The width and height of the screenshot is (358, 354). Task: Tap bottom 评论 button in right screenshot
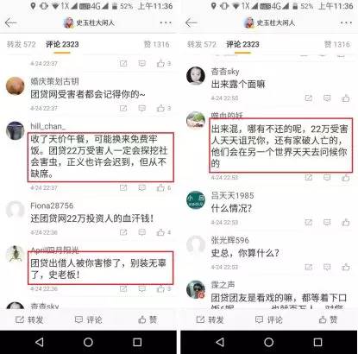(x=269, y=319)
